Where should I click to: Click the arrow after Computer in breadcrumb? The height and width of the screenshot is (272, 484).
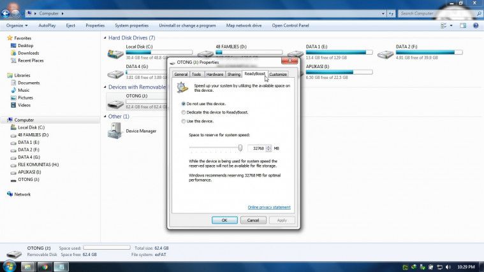62,13
